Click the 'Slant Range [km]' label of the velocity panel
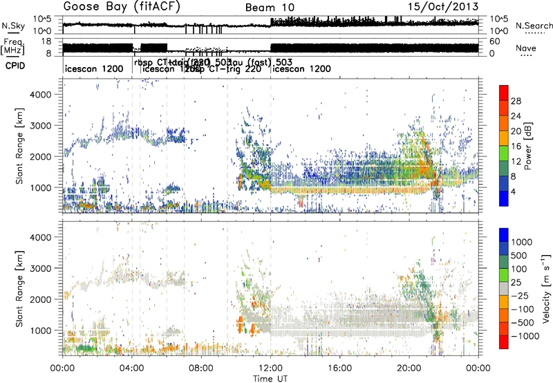Image resolution: width=553 pixels, height=383 pixels. 19,288
